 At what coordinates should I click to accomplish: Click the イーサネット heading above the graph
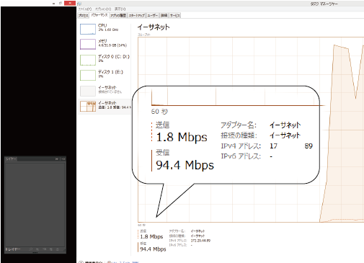pos(154,27)
